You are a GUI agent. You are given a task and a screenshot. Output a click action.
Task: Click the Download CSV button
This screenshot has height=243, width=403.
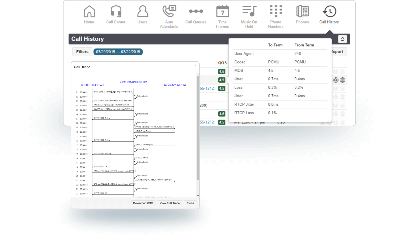tap(143, 203)
